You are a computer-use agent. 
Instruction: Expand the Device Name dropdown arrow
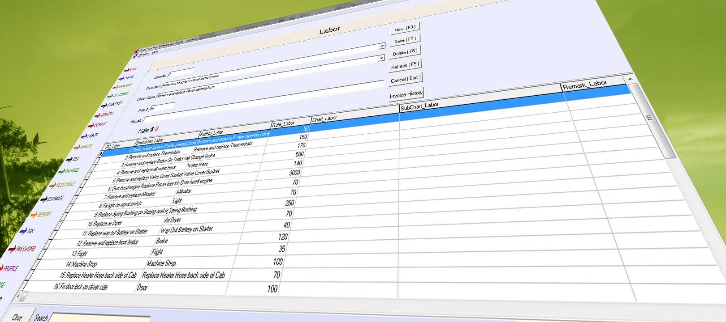click(x=381, y=58)
